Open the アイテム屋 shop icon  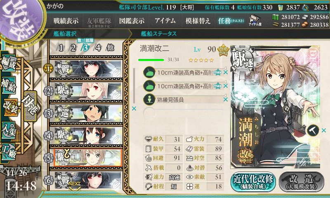coord(255,20)
